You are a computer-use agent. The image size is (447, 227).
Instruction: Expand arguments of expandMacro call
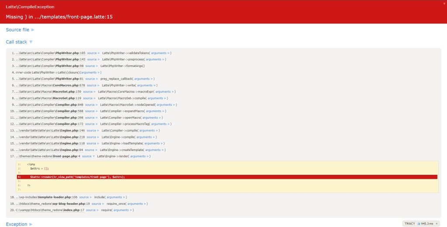pyautogui.click(x=155, y=111)
